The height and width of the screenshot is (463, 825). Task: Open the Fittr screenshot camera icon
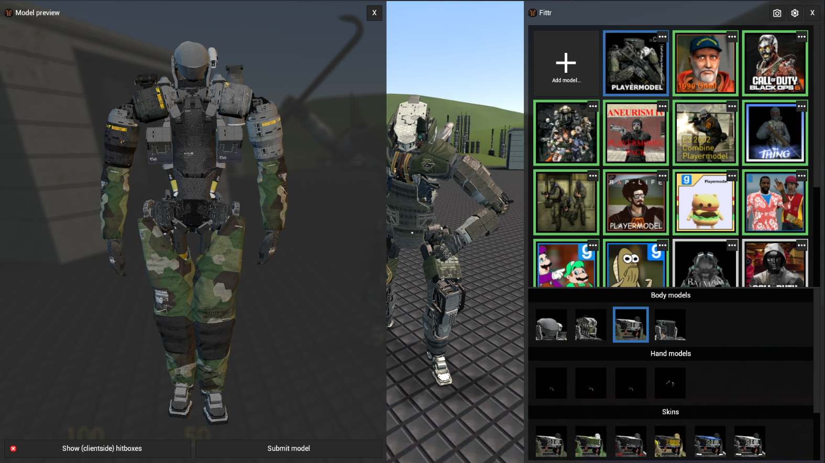pyautogui.click(x=777, y=13)
